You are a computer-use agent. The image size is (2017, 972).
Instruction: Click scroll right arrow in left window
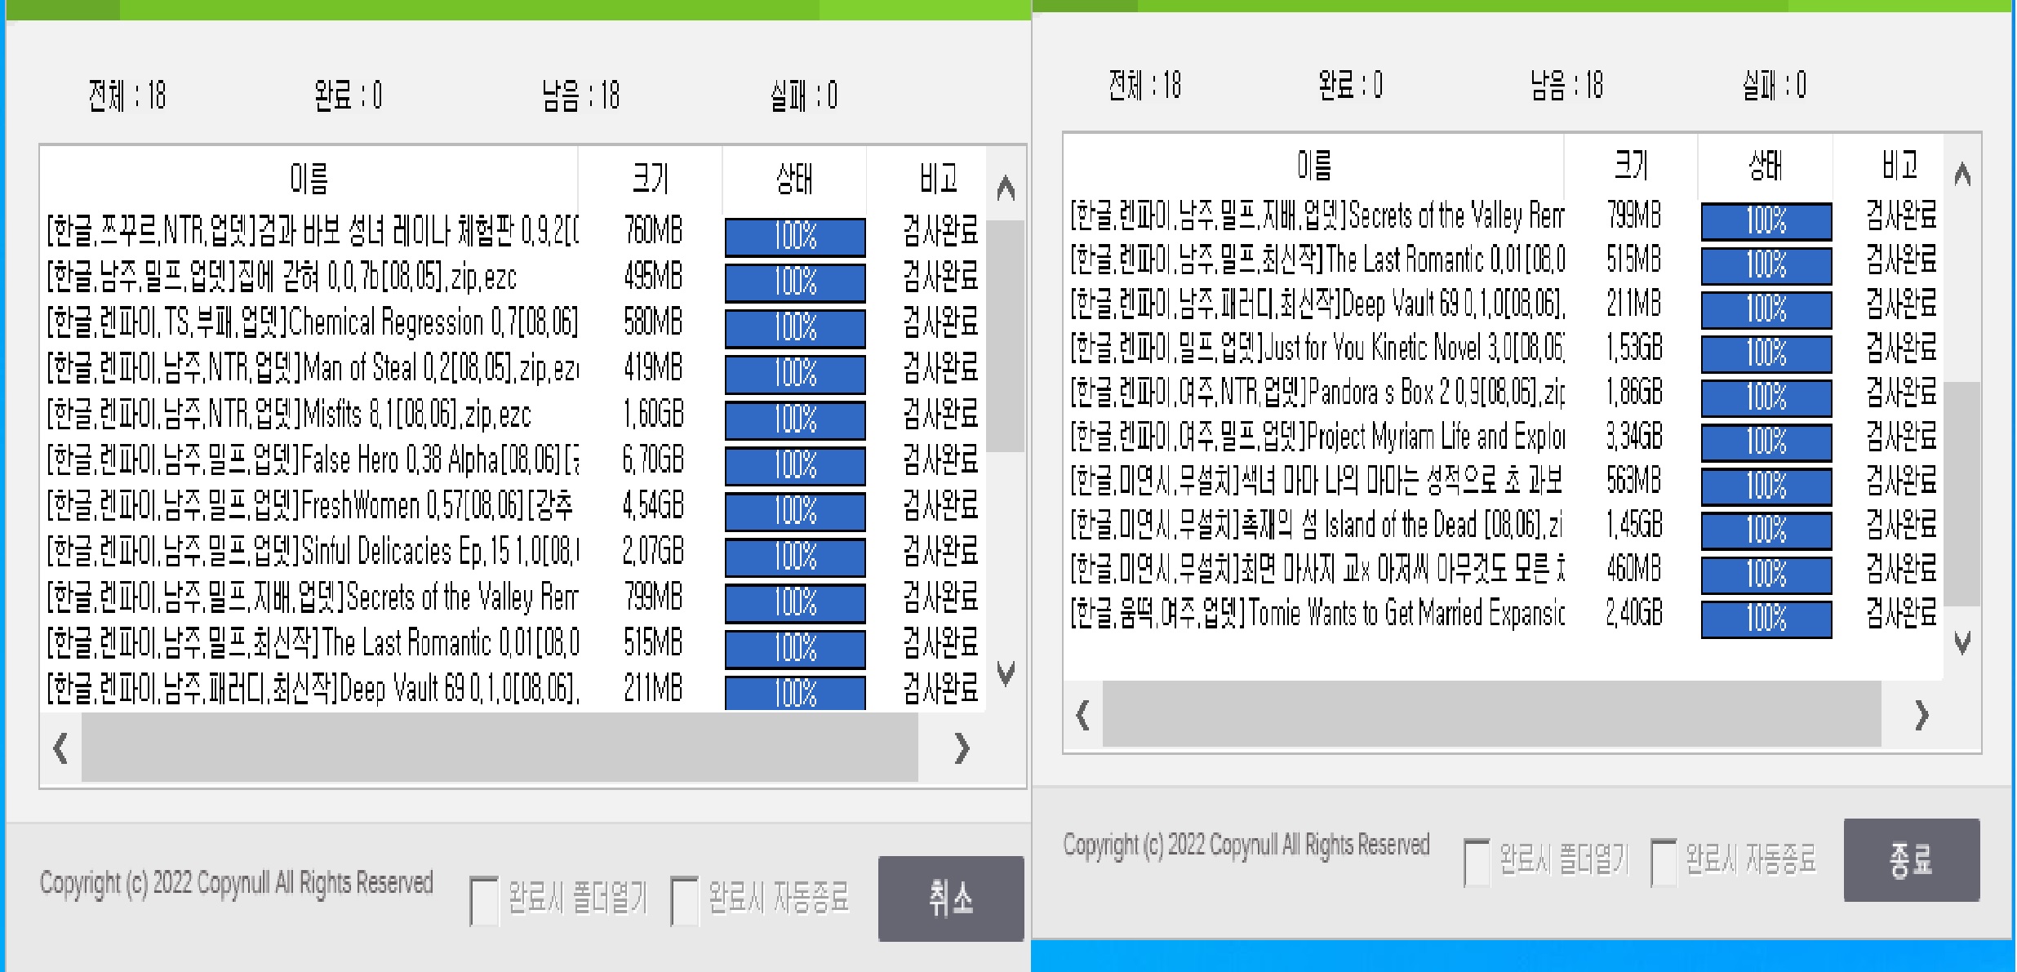click(x=962, y=748)
